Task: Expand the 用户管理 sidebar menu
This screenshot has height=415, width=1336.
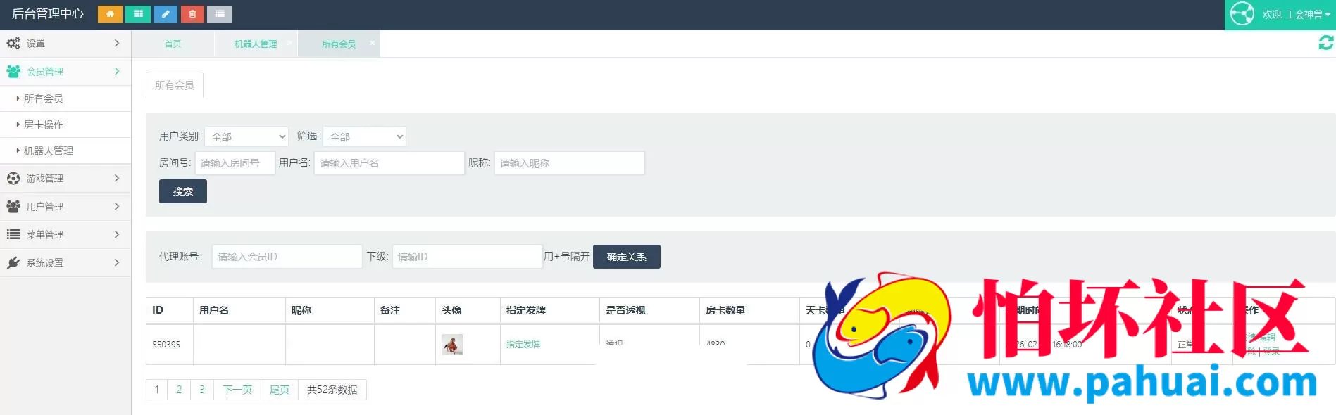Action: [65, 207]
